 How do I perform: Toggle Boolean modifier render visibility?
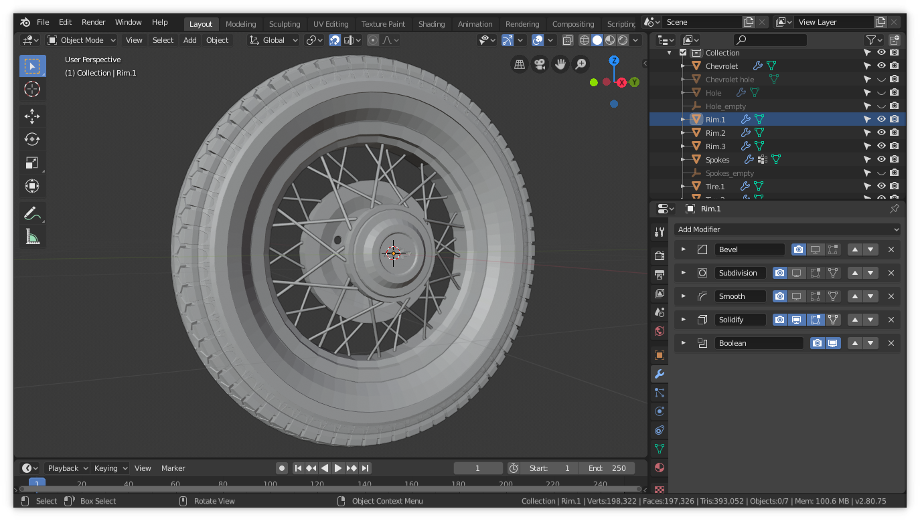(817, 343)
